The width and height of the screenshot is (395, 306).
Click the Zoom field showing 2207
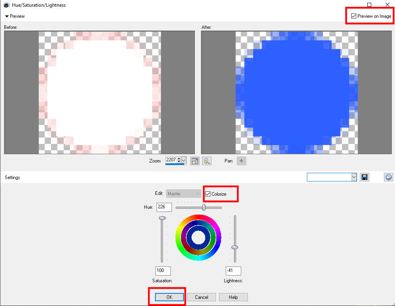tap(171, 160)
